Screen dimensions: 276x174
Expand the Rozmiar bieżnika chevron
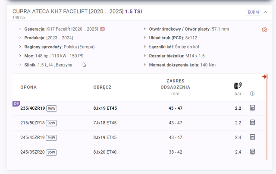[145, 56]
